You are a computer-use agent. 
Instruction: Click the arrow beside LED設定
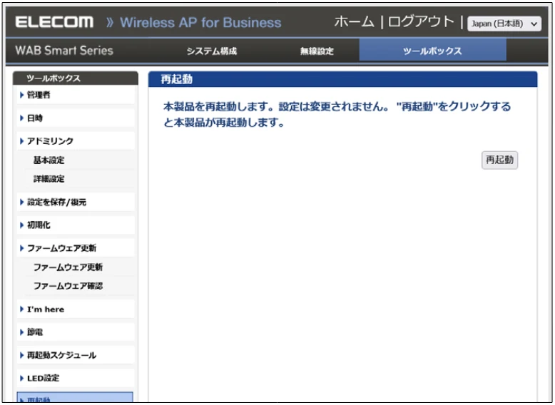point(22,378)
